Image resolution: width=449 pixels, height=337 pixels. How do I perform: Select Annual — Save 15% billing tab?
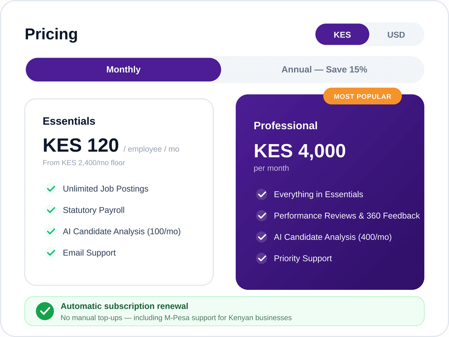point(324,70)
